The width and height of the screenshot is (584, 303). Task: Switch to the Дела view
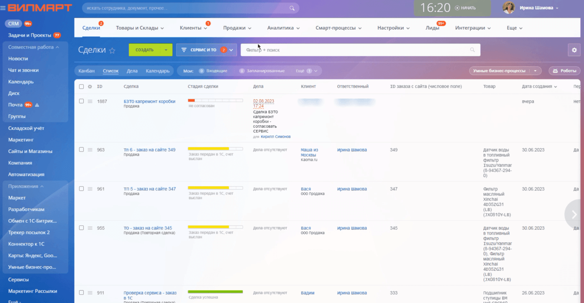pos(132,71)
